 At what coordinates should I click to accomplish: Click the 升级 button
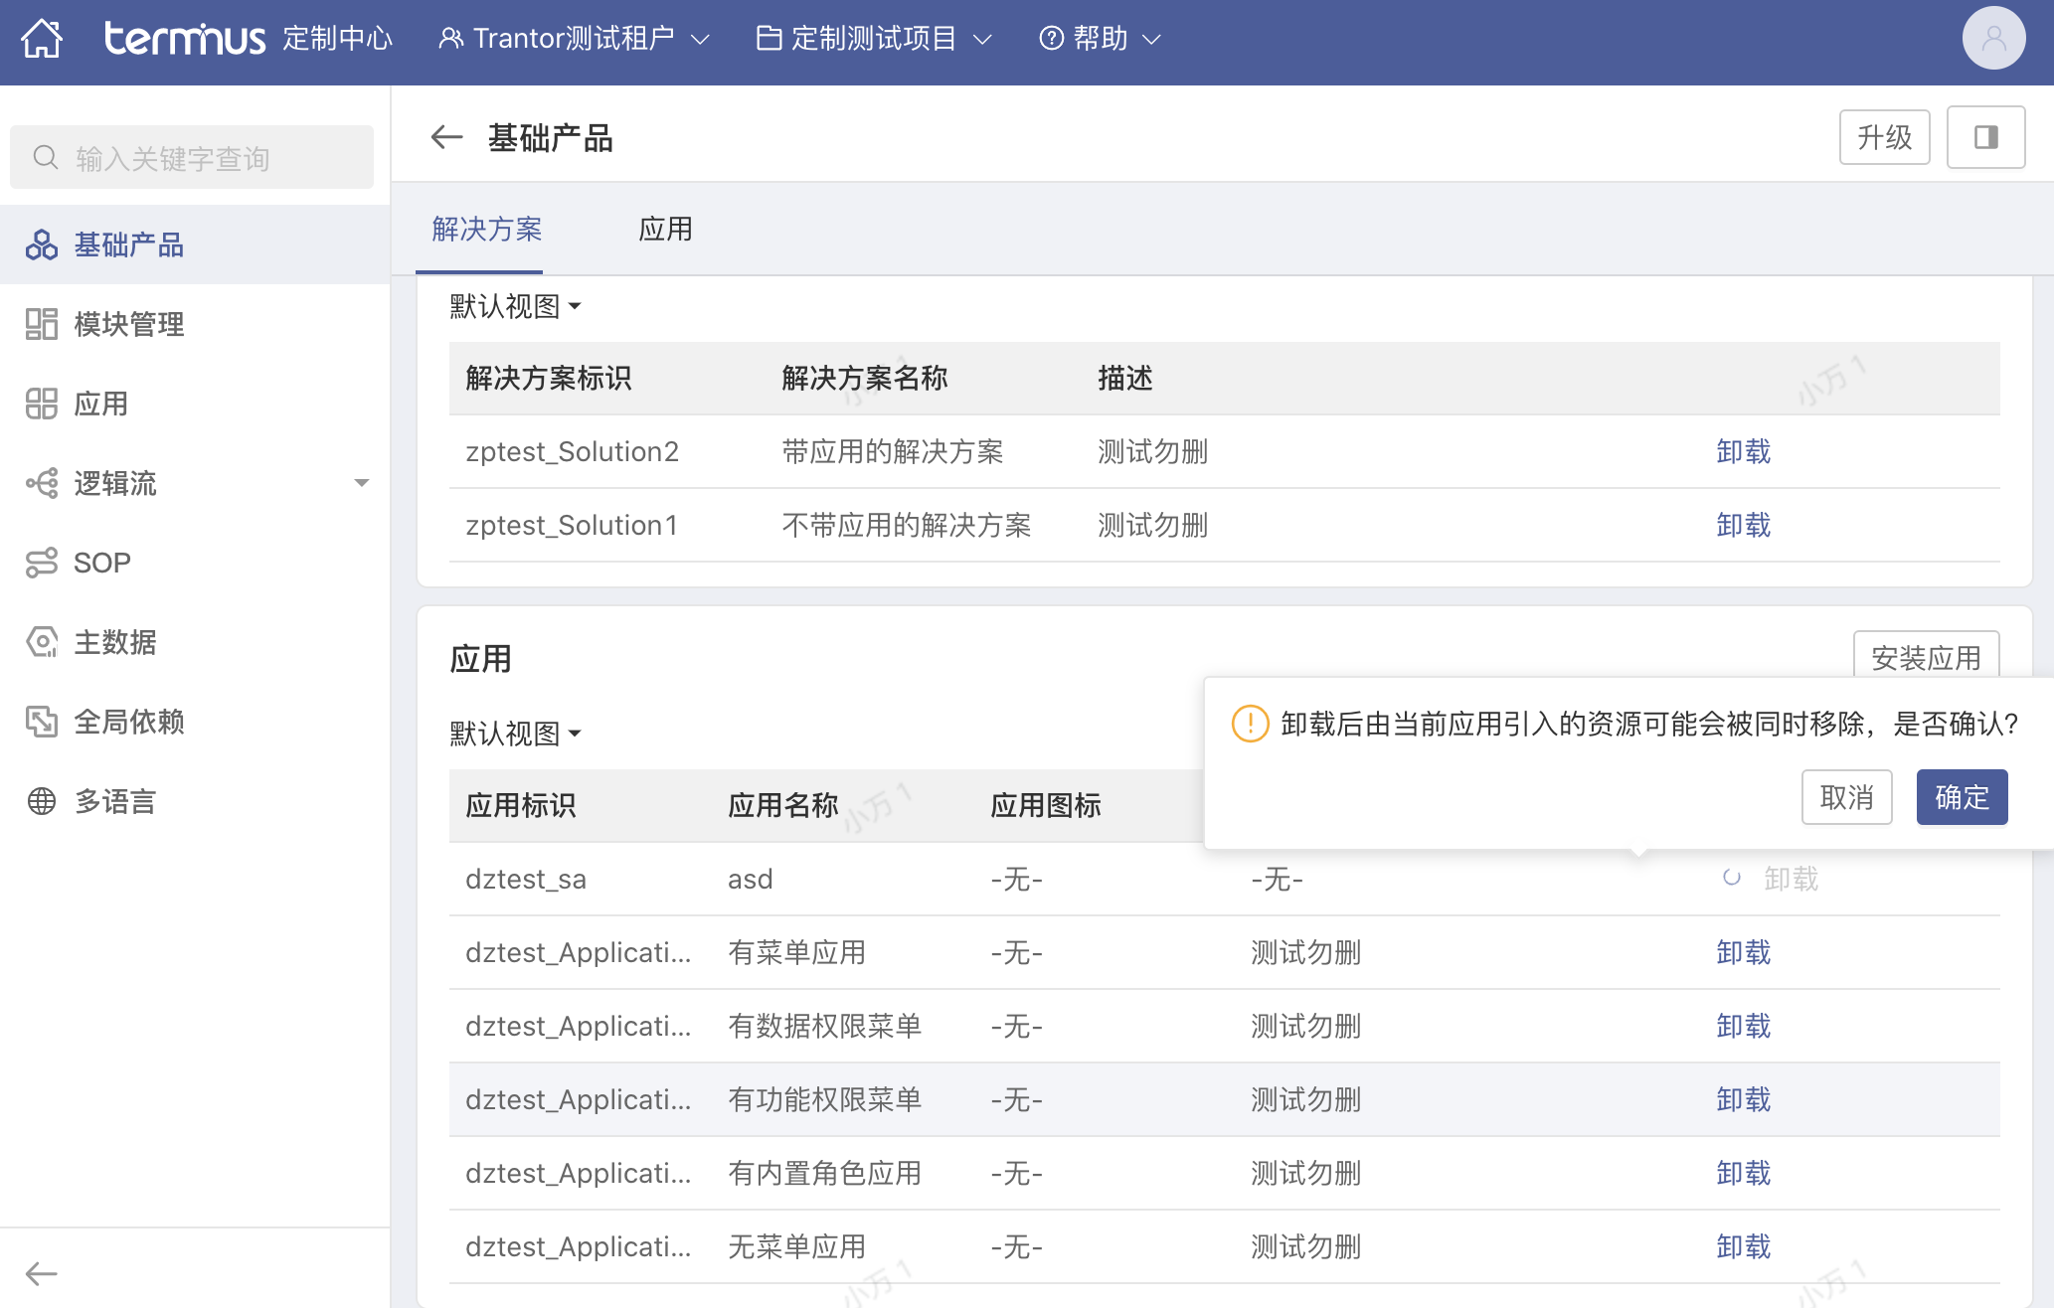click(1884, 137)
